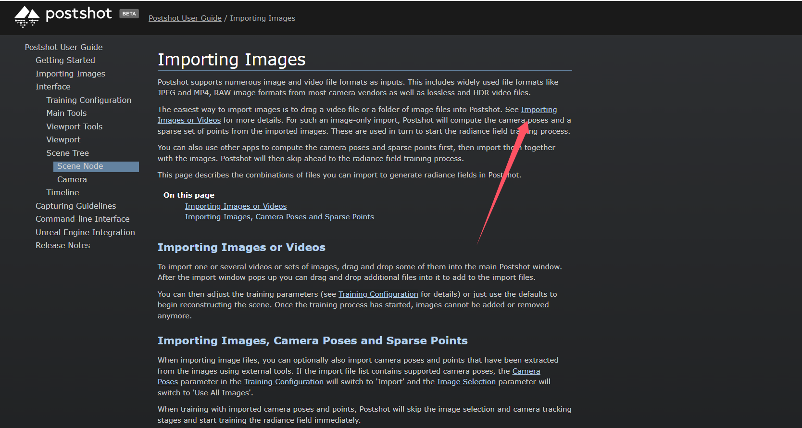
Task: Follow the Camera Poses parameter link
Action: click(526, 371)
